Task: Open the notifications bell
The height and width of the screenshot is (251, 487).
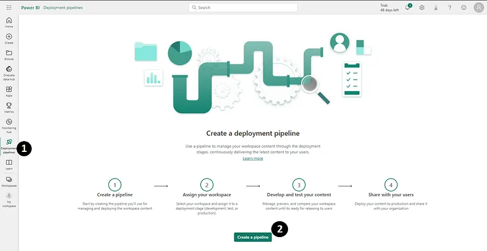Action: 408,7
